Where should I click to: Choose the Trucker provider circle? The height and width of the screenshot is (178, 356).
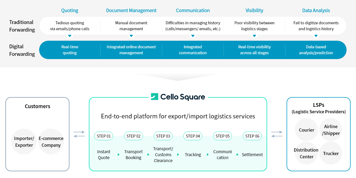(331, 153)
